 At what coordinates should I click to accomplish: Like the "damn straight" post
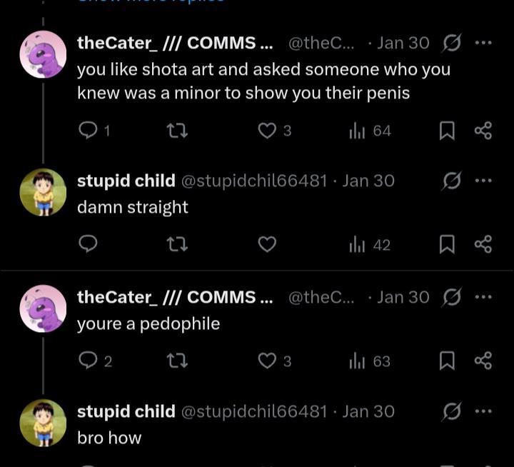(x=266, y=245)
